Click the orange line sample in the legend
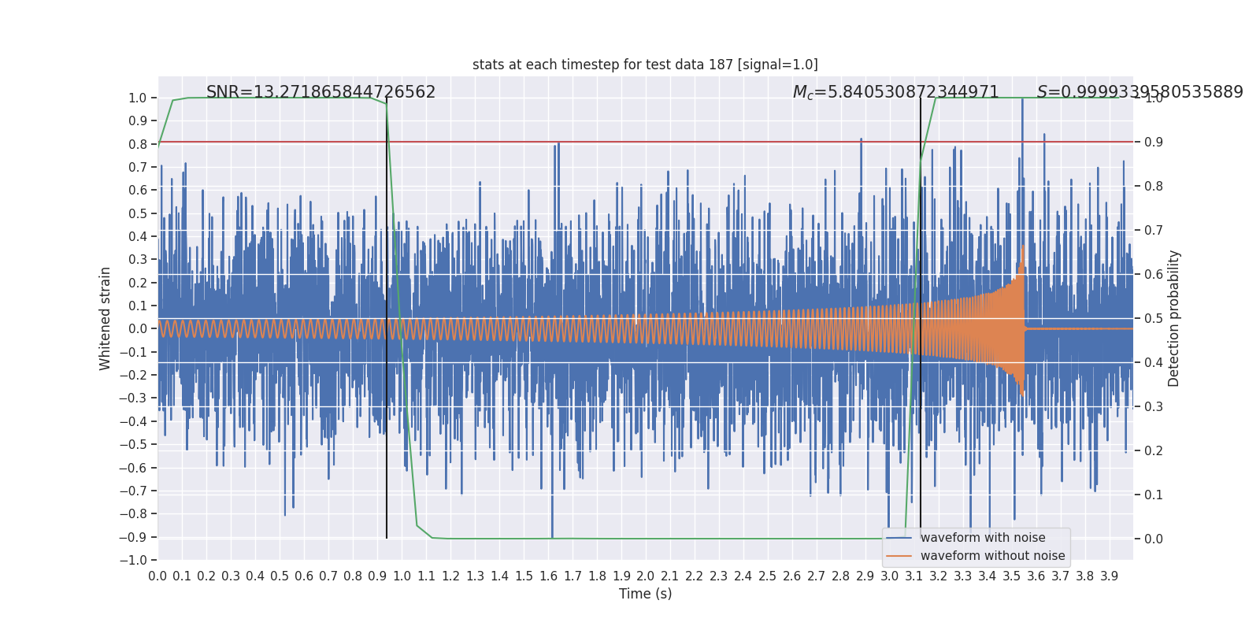The width and height of the screenshot is (1260, 630). [899, 556]
